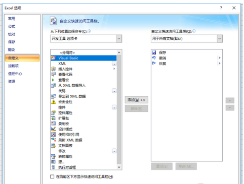This screenshot has width=244, height=184.
Task: Select the 录制宏 (Record Macro) command
Action: 84,124
